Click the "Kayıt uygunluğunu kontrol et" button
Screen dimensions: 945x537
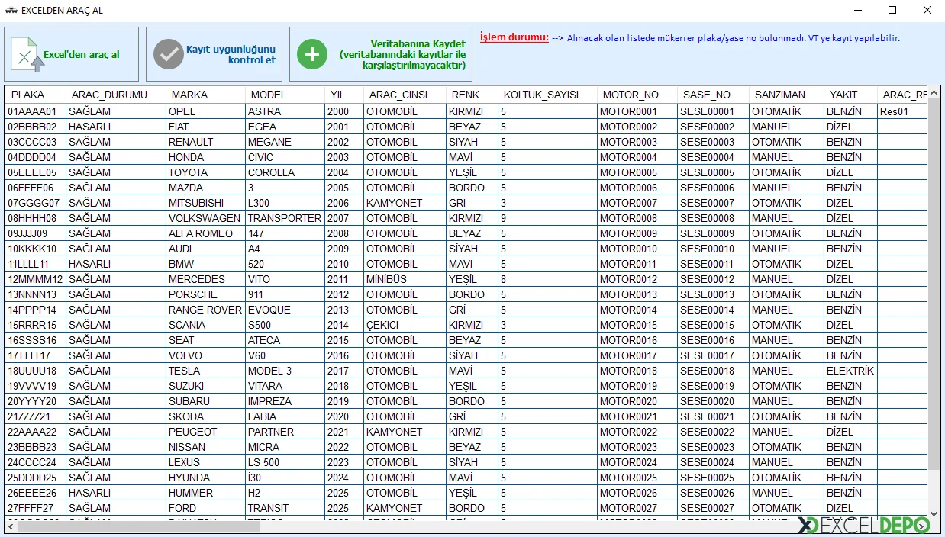coord(214,53)
